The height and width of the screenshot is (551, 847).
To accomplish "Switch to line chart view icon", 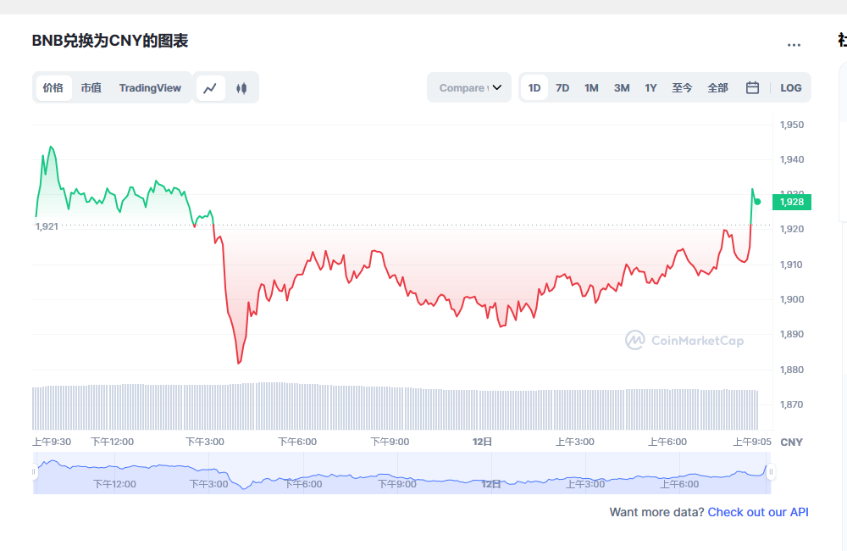I will [211, 88].
